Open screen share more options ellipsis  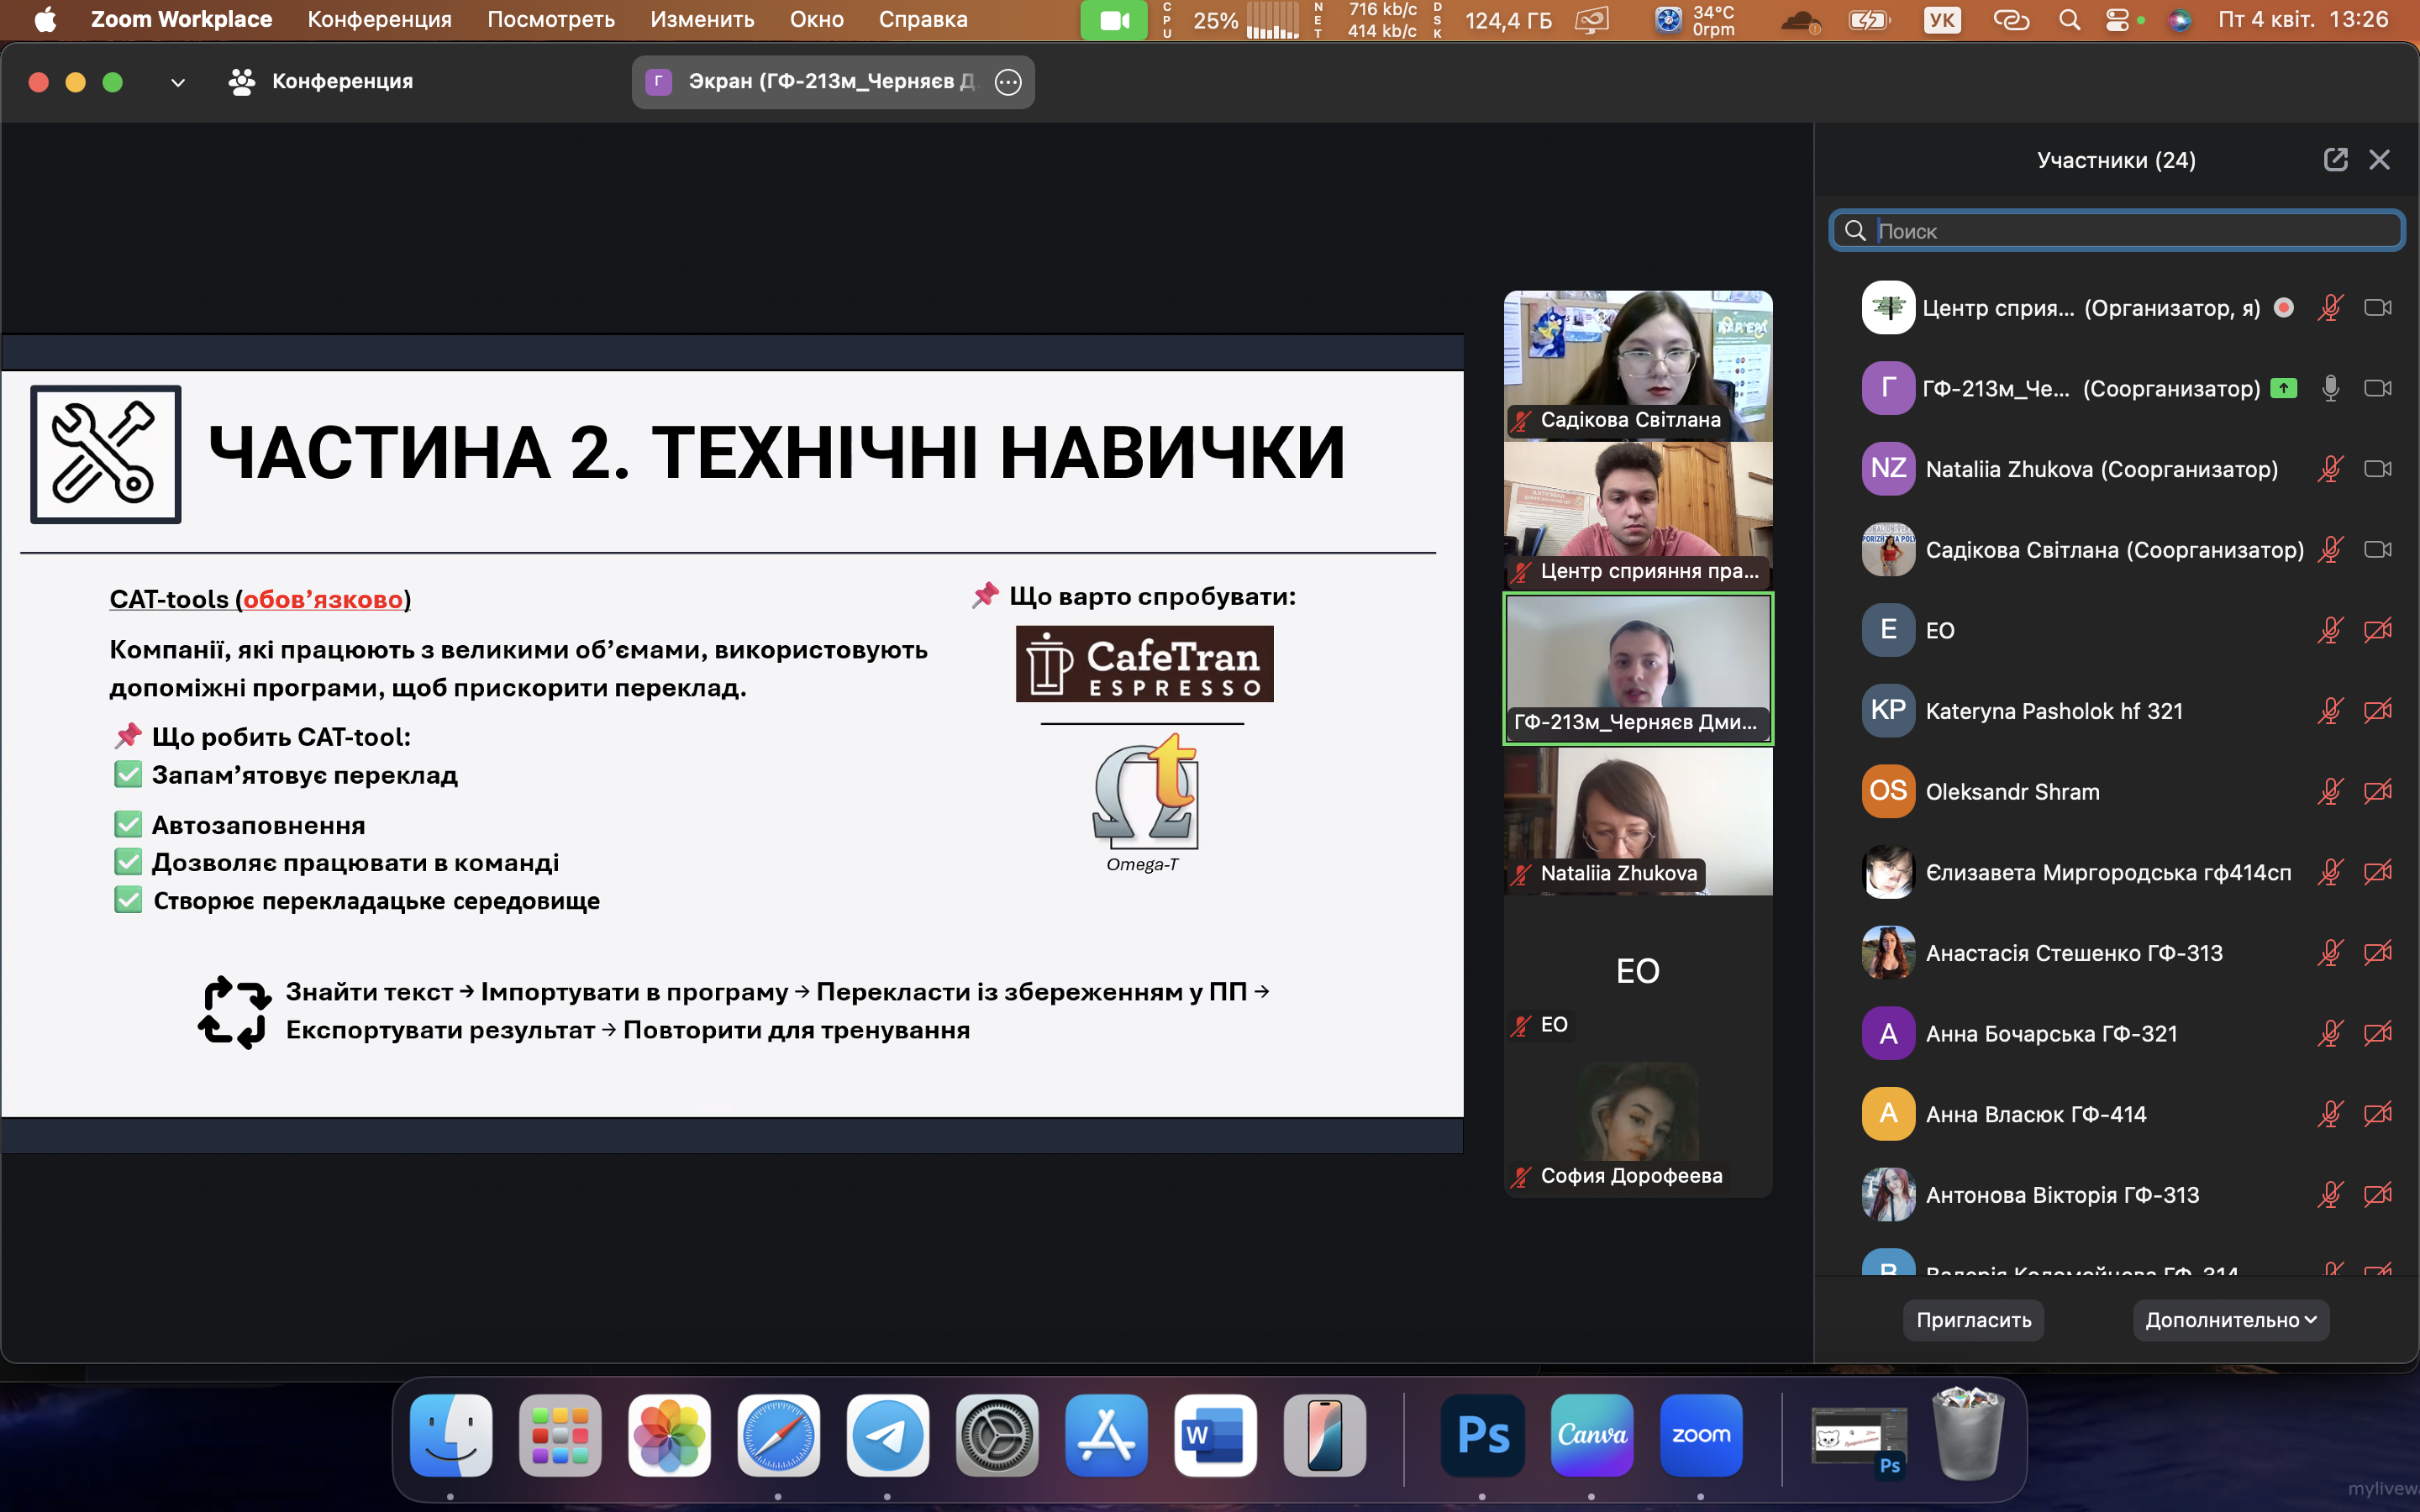[x=1008, y=82]
